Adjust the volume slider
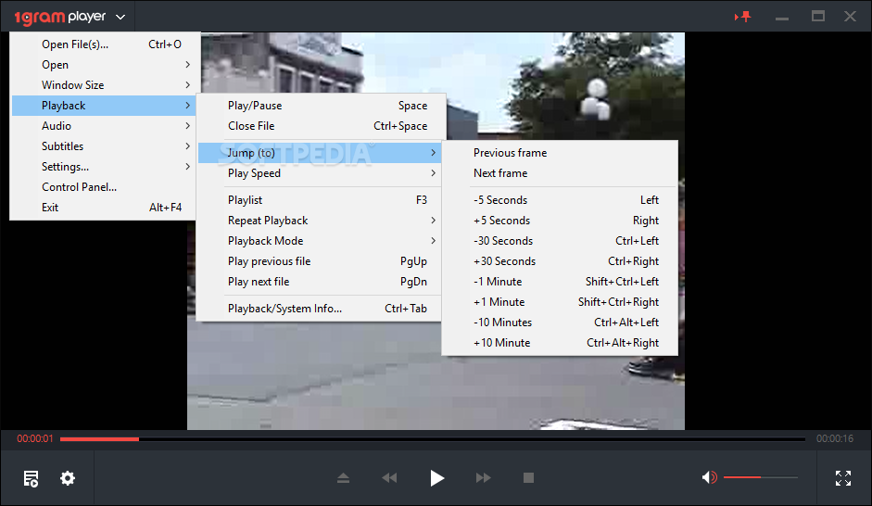The width and height of the screenshot is (872, 506). (x=760, y=477)
